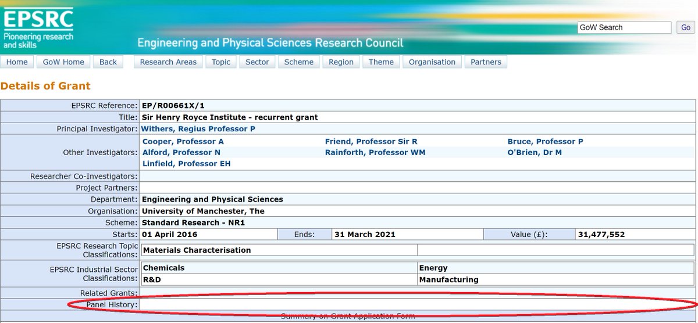Open investigator Cooper, Professor A
Image resolution: width=698 pixels, height=323 pixels.
pyautogui.click(x=183, y=142)
